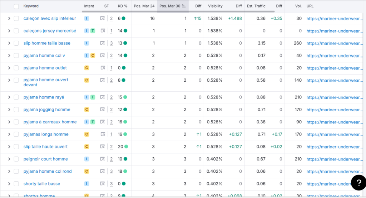The height and width of the screenshot is (198, 366).
Task: Click Commercial intent badge for pyjama homme outlet
Action: click(x=86, y=68)
